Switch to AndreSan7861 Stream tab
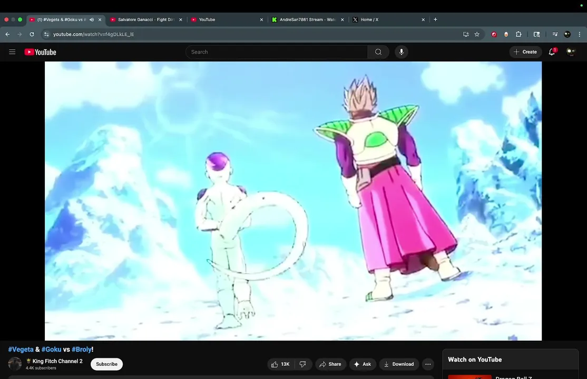Viewport: 587px width, 379px height. pos(308,19)
